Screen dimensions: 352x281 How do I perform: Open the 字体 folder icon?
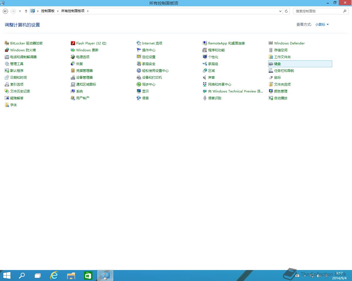[x=7, y=105]
